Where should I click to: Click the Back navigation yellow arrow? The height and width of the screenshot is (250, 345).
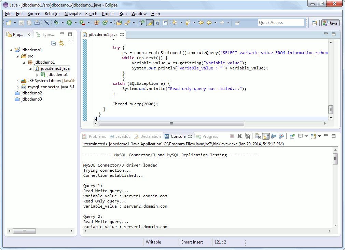pos(209,23)
